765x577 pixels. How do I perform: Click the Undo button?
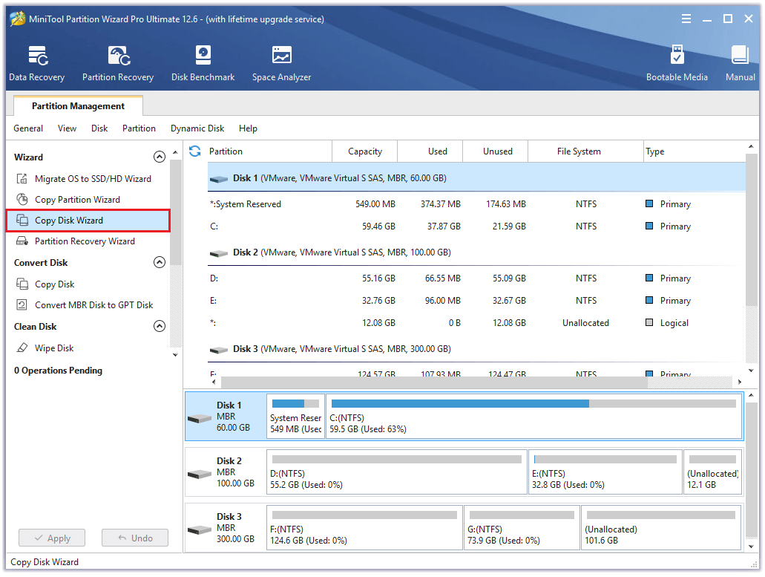(134, 538)
